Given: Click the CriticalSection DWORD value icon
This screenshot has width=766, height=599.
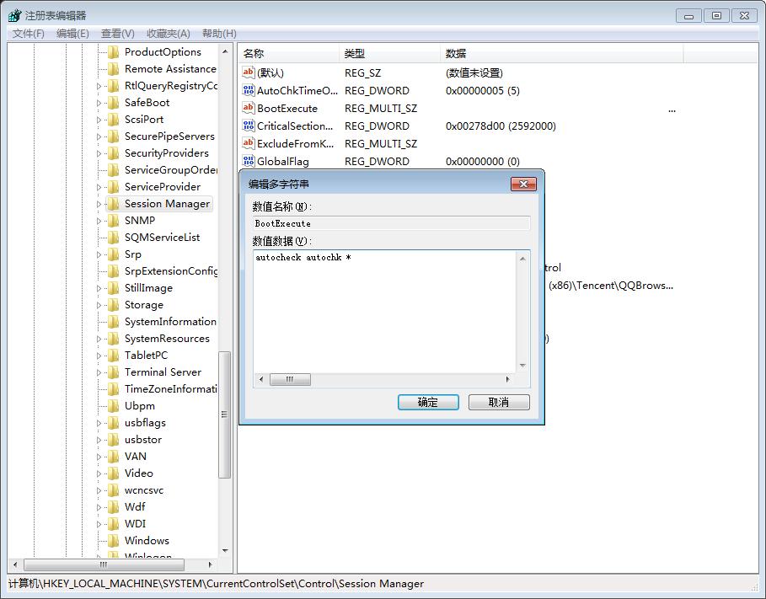Looking at the screenshot, I should (249, 126).
